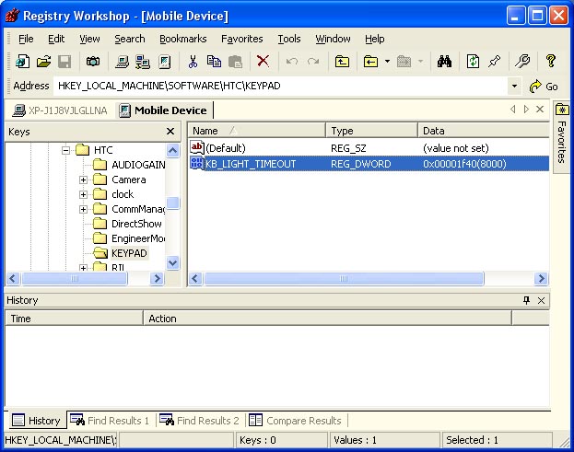Click the Refresh toolbar icon
574x452 pixels.
click(473, 62)
